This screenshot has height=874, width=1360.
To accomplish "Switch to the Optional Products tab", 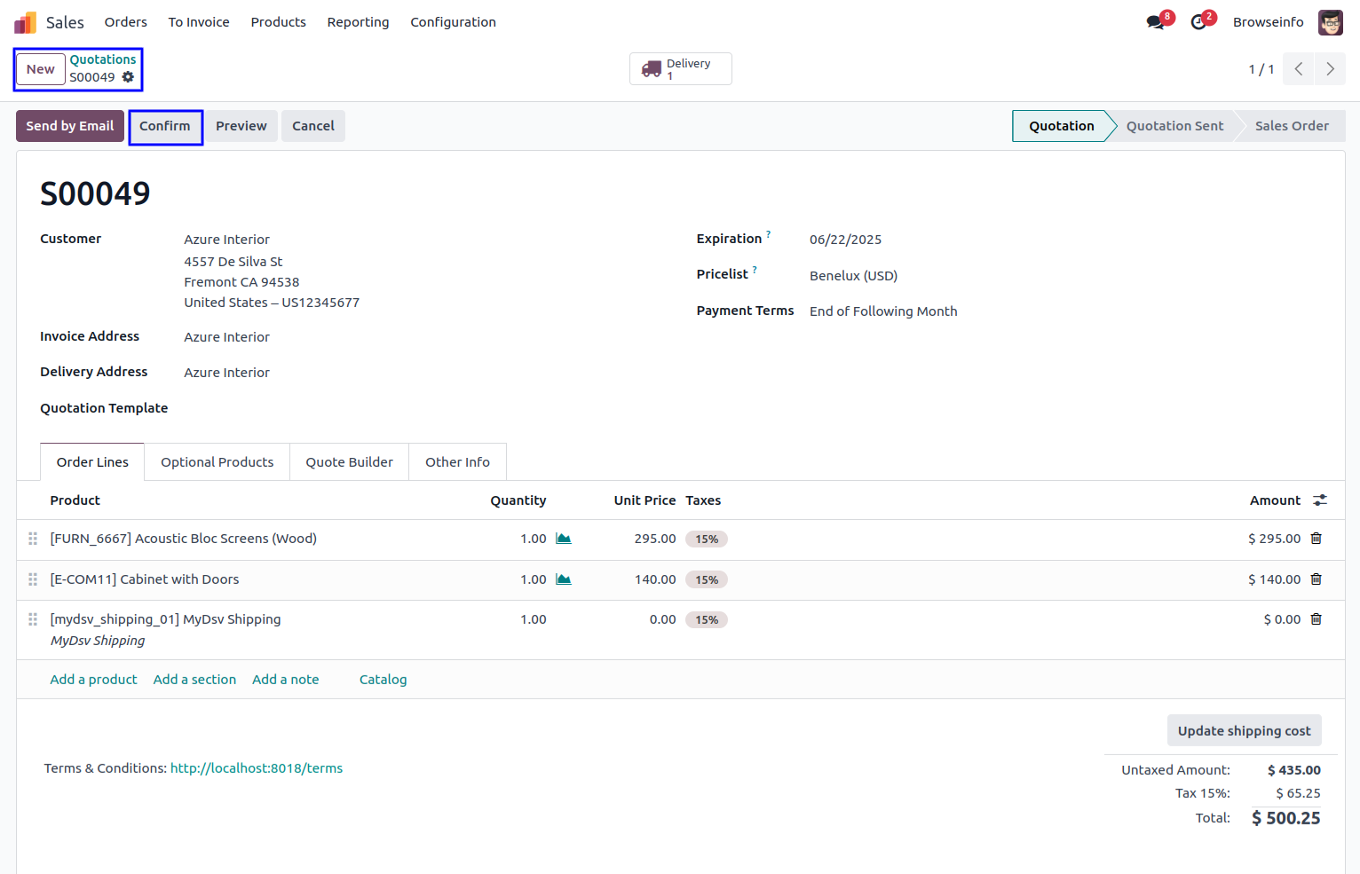I will (217, 462).
